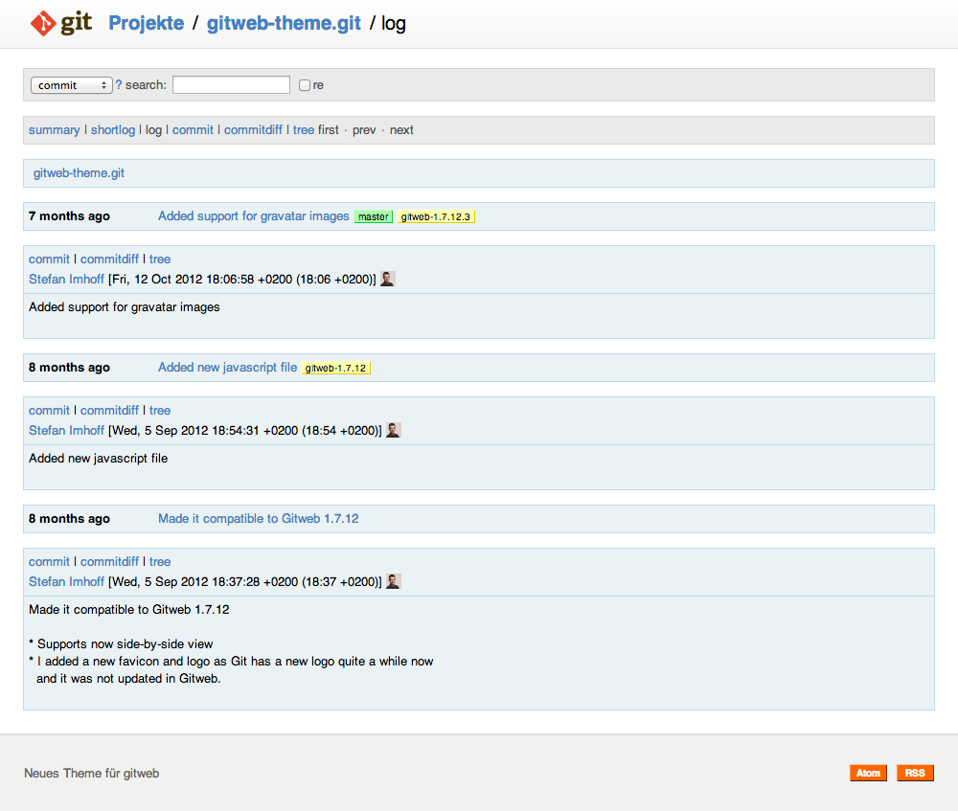Viewport: 958px width, 811px height.
Task: Click the Projekte breadcrumb link
Action: pyautogui.click(x=146, y=23)
